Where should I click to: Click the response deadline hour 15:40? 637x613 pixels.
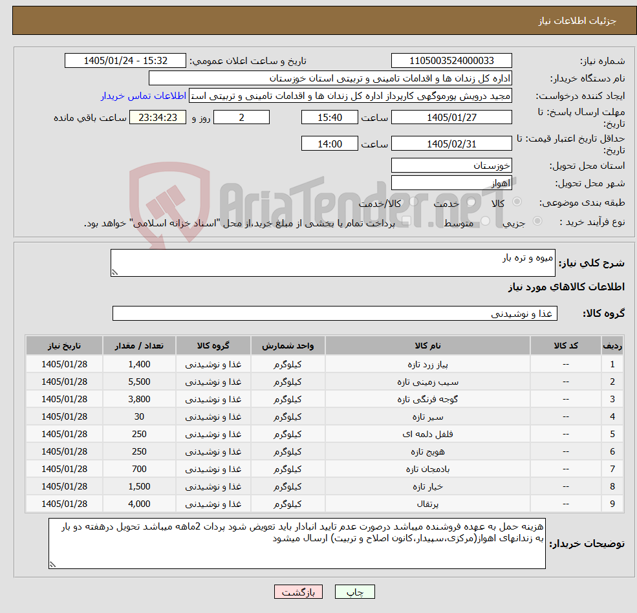click(329, 118)
